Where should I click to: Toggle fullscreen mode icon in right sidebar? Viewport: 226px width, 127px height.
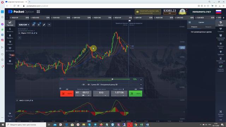tap(220, 113)
